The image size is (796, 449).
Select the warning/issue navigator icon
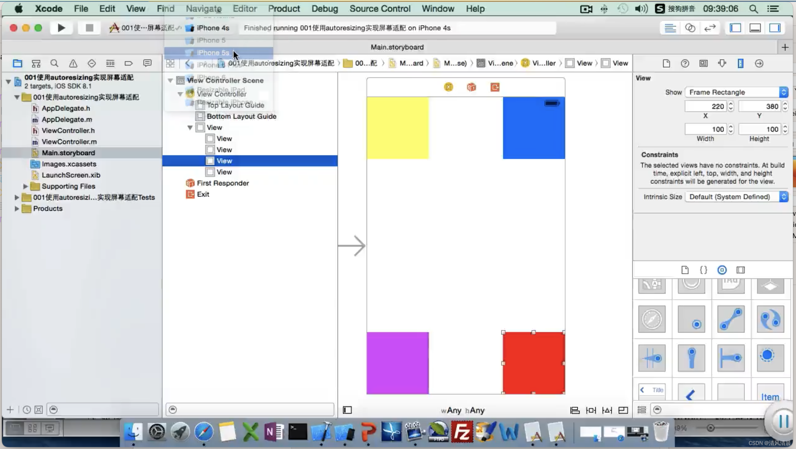pos(73,63)
